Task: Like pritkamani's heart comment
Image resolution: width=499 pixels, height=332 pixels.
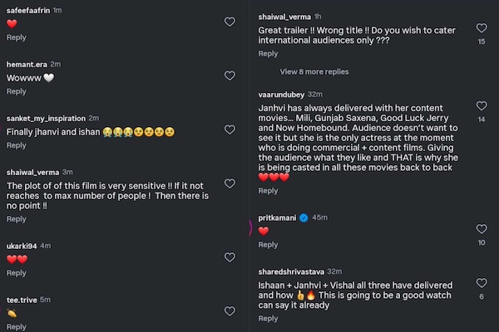Action: coord(482,228)
